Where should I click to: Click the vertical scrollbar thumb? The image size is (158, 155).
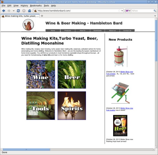coord(156,40)
